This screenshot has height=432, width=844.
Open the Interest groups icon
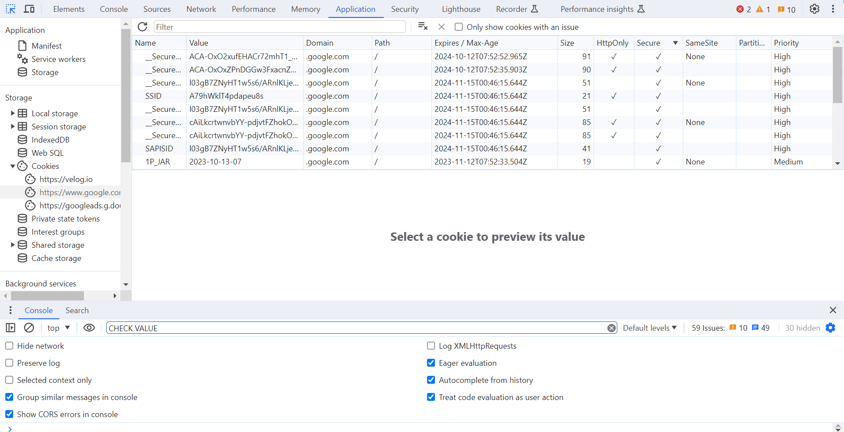(22, 232)
